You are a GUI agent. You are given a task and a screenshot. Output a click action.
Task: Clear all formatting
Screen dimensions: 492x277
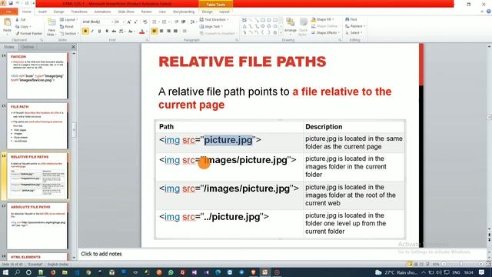coord(145,22)
